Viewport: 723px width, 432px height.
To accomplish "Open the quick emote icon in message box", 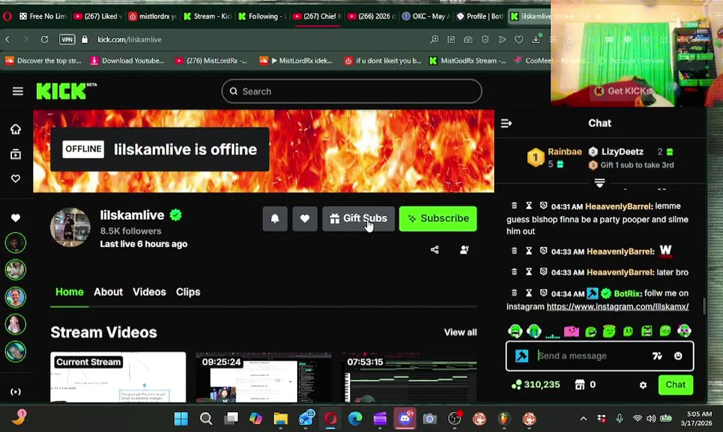I will [x=657, y=356].
